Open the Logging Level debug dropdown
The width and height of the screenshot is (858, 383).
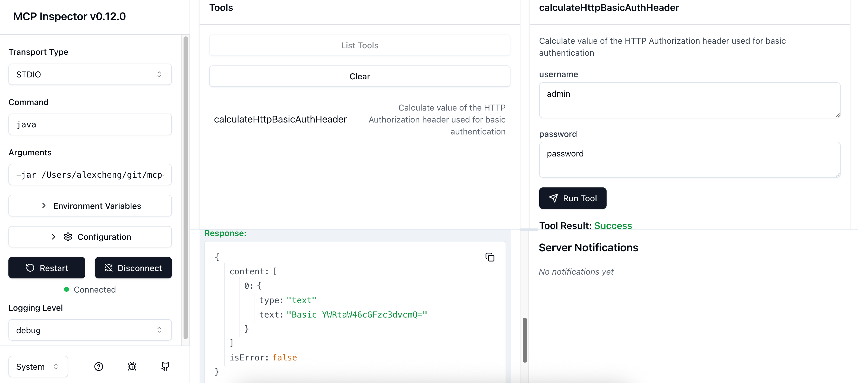click(90, 330)
